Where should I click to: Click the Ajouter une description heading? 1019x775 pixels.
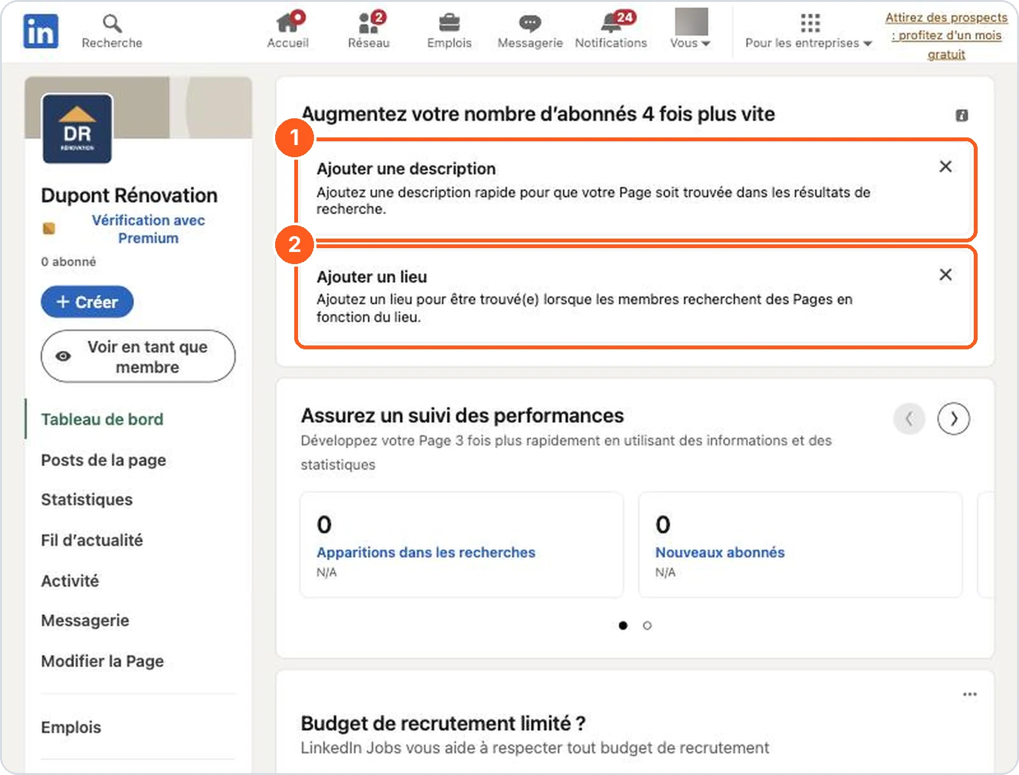click(x=406, y=169)
